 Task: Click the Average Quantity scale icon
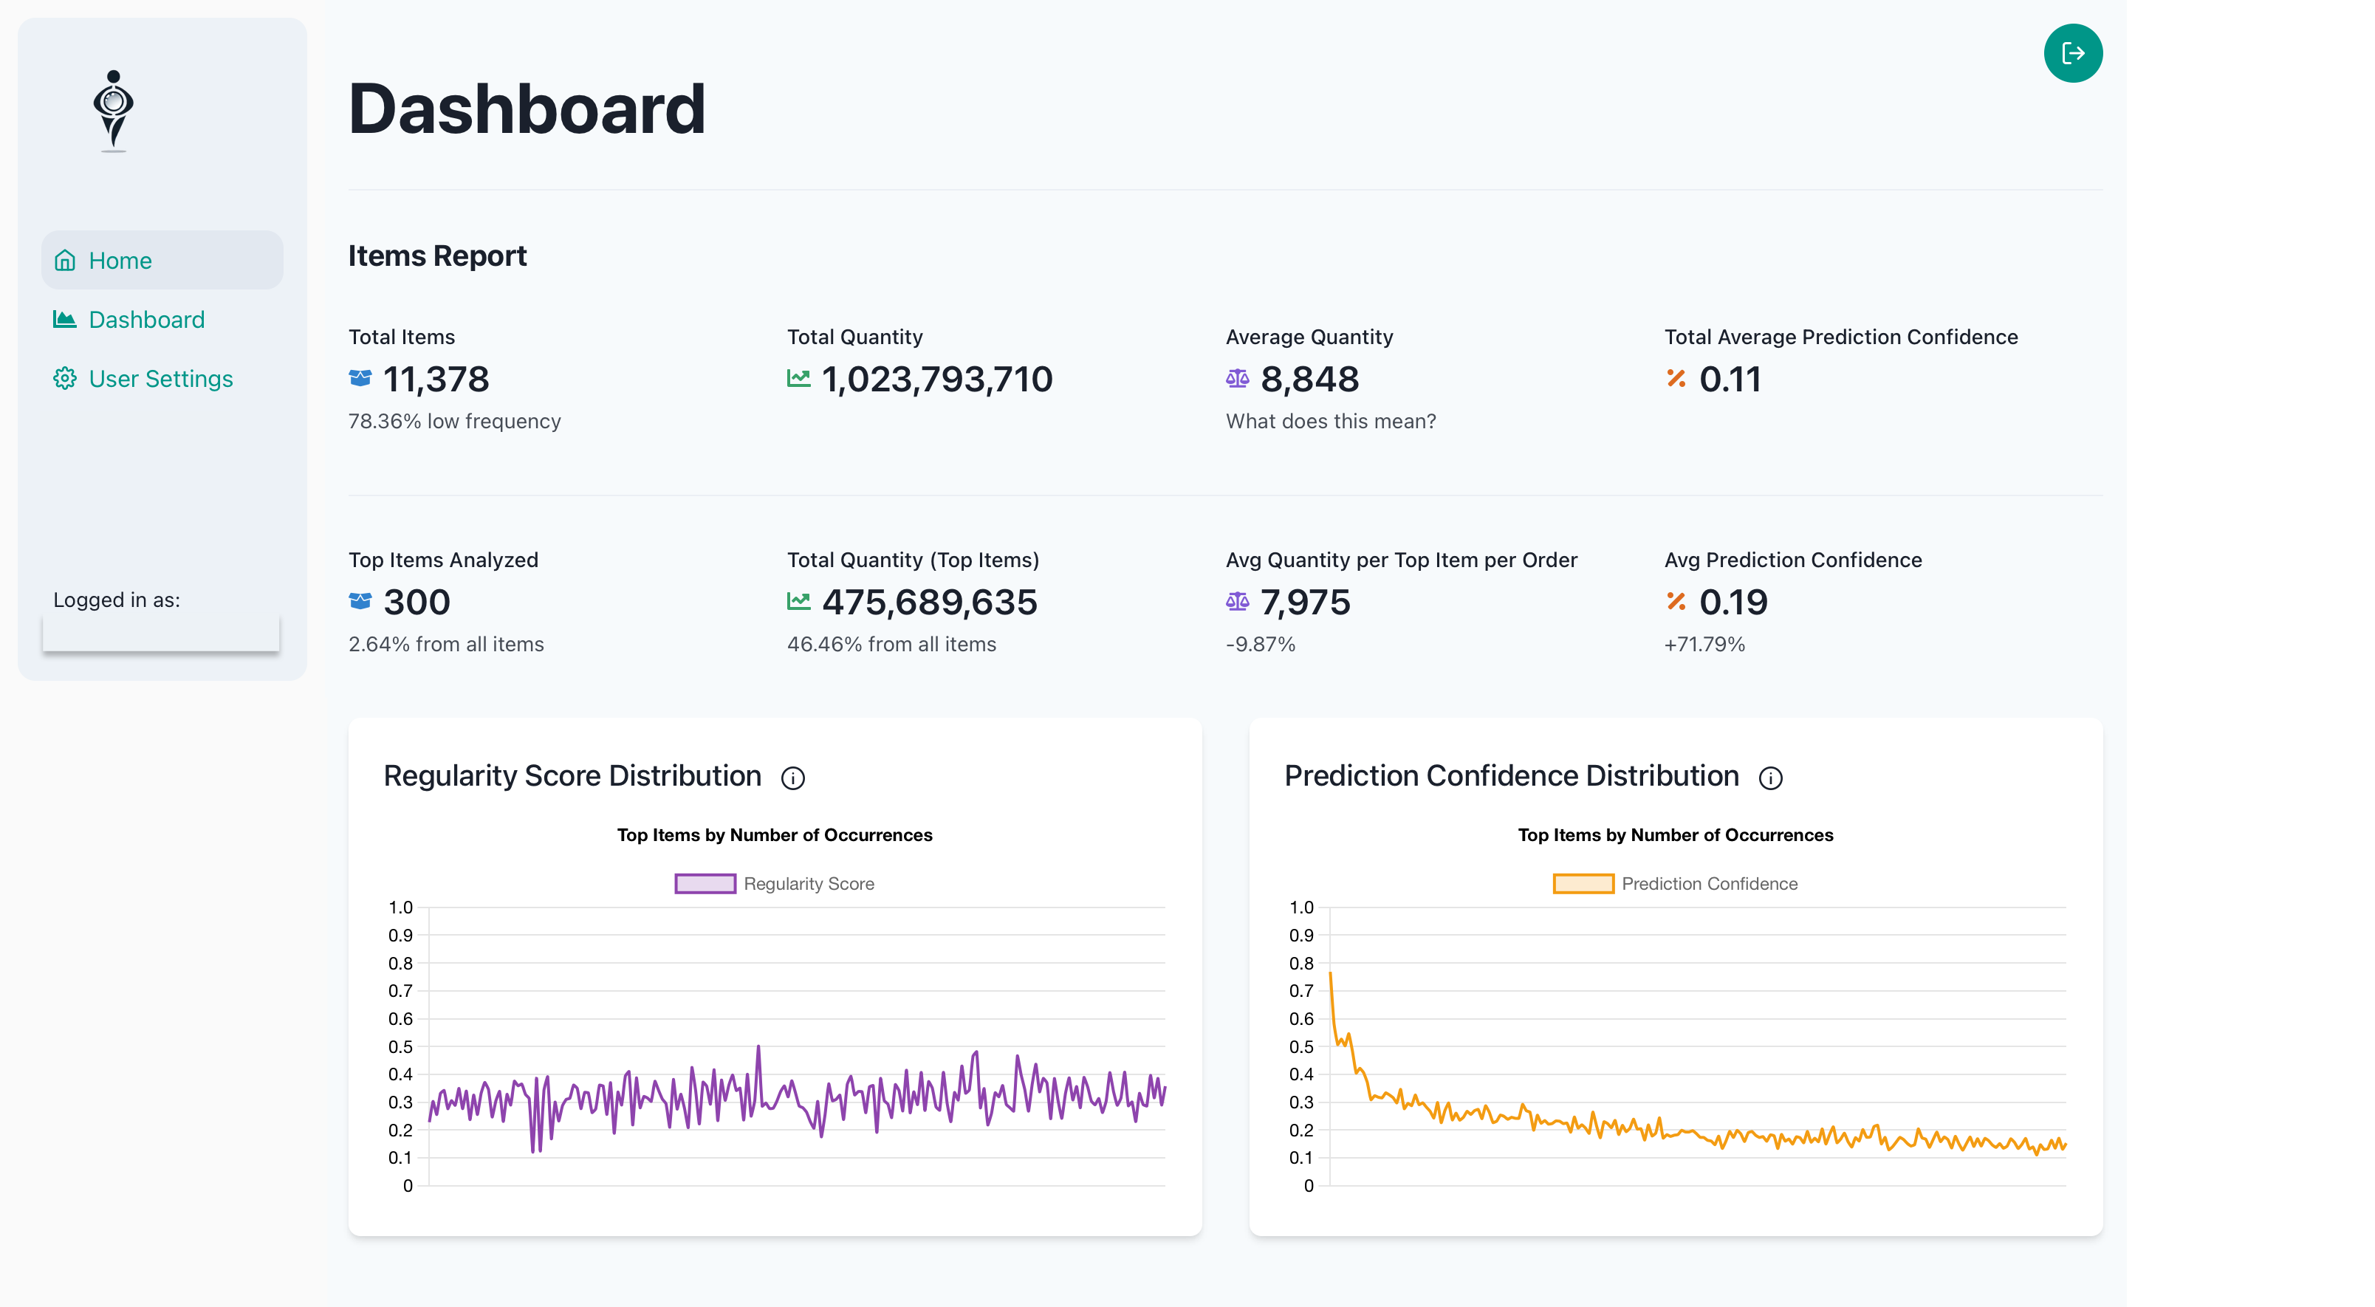[x=1237, y=379]
